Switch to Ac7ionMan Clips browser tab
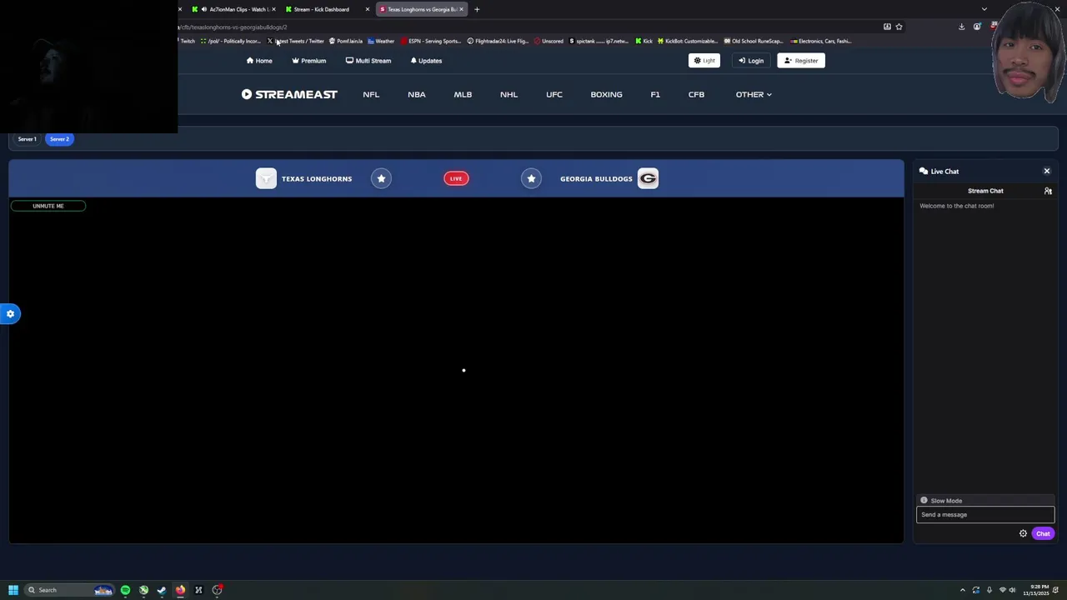Viewport: 1067px width, 600px height. pos(233,9)
